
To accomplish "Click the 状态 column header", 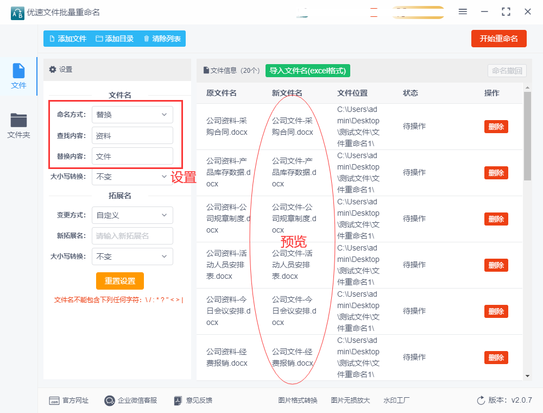I will click(x=411, y=93).
